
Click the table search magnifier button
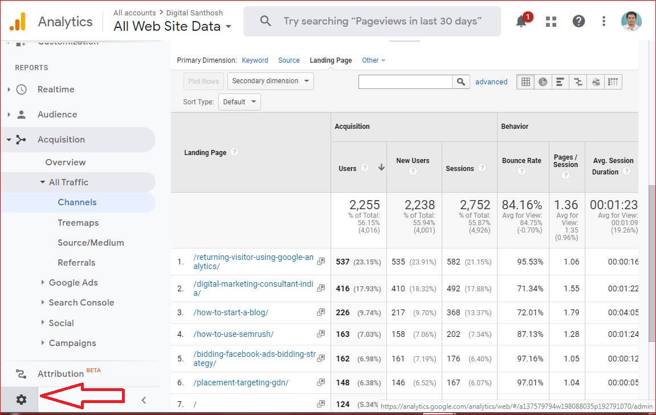(461, 82)
